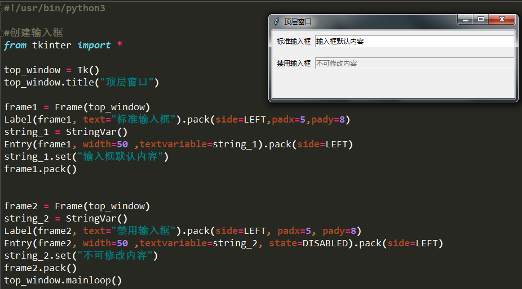Click the Entry(frame2 line with state=DISABLED
522x289 pixels.
coord(223,243)
